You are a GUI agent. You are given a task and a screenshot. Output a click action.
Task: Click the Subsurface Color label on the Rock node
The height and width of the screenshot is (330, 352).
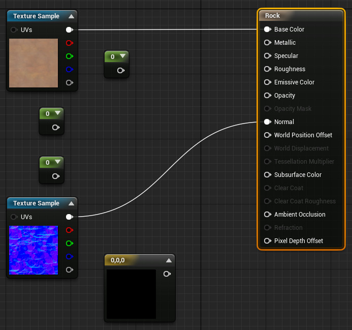click(x=298, y=175)
